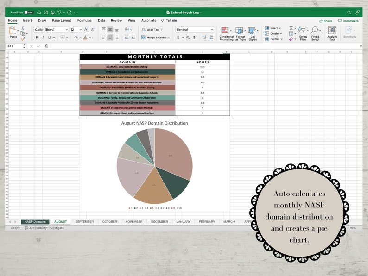Screen dimensions: 368x276
Task: Open the Cell Styles gallery
Action: pos(253,34)
